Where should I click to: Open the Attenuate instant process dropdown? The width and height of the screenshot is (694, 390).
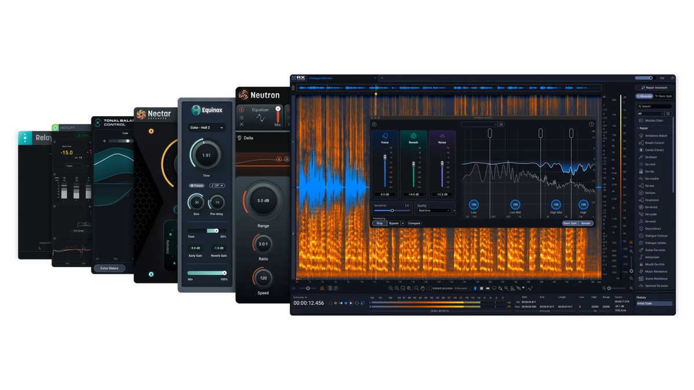[462, 288]
